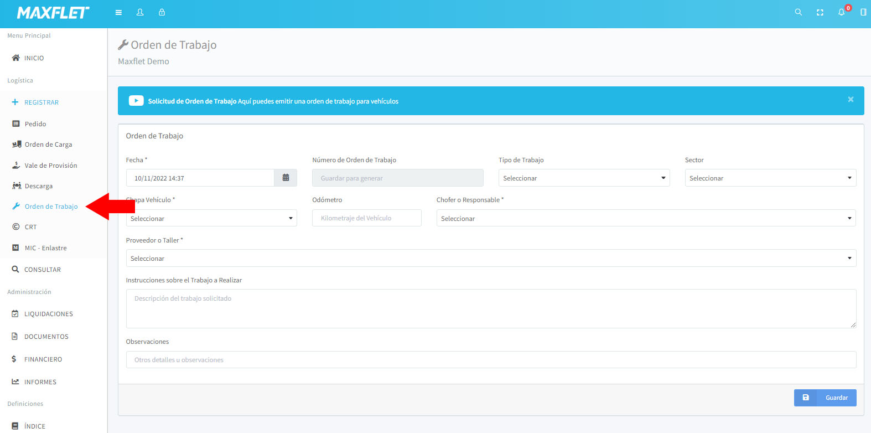
Task: Click the padlock icon in top bar
Action: (162, 12)
